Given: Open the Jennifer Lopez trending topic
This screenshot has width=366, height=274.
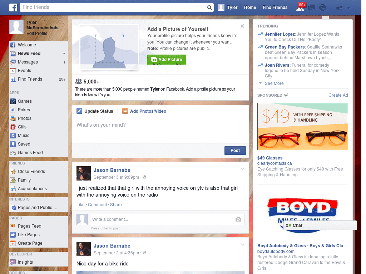Looking at the screenshot, I should click(x=280, y=34).
